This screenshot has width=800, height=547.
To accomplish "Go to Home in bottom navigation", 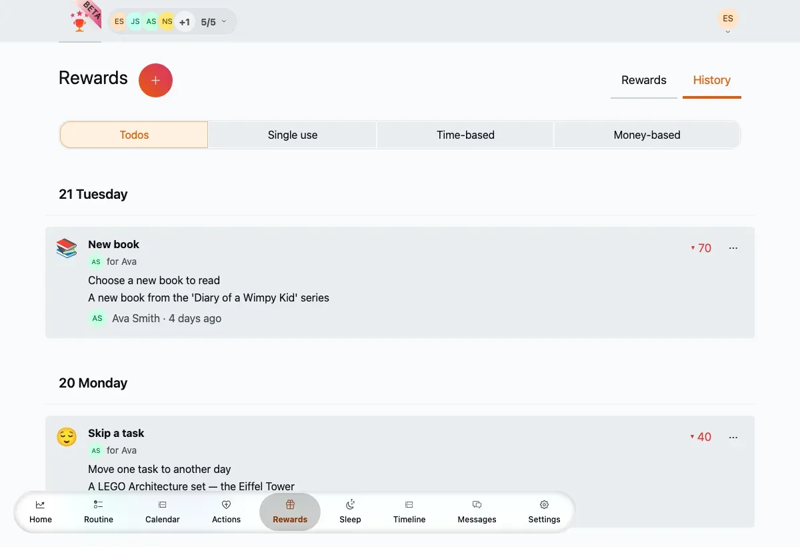I will point(41,512).
